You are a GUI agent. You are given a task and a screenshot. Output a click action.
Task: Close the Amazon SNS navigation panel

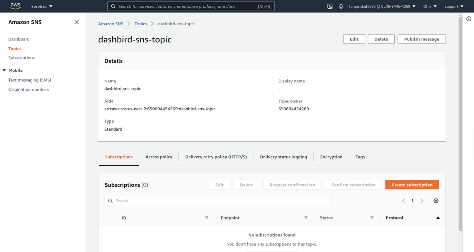pyautogui.click(x=76, y=22)
